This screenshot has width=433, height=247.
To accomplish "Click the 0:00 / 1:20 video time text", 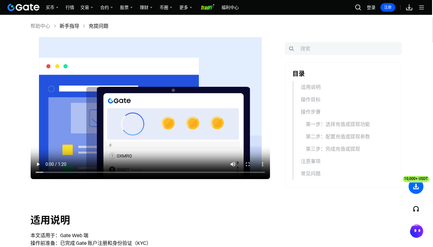I will pos(56,164).
